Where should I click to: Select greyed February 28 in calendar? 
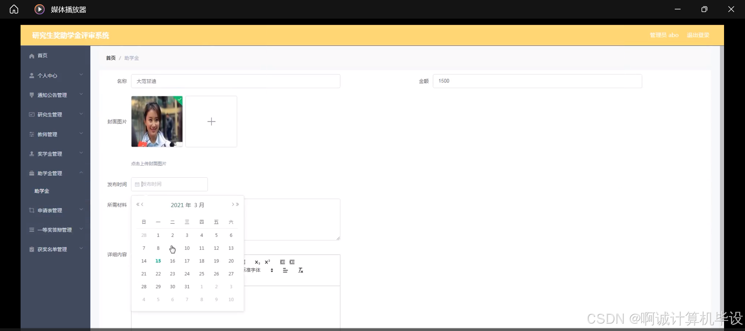tap(144, 235)
